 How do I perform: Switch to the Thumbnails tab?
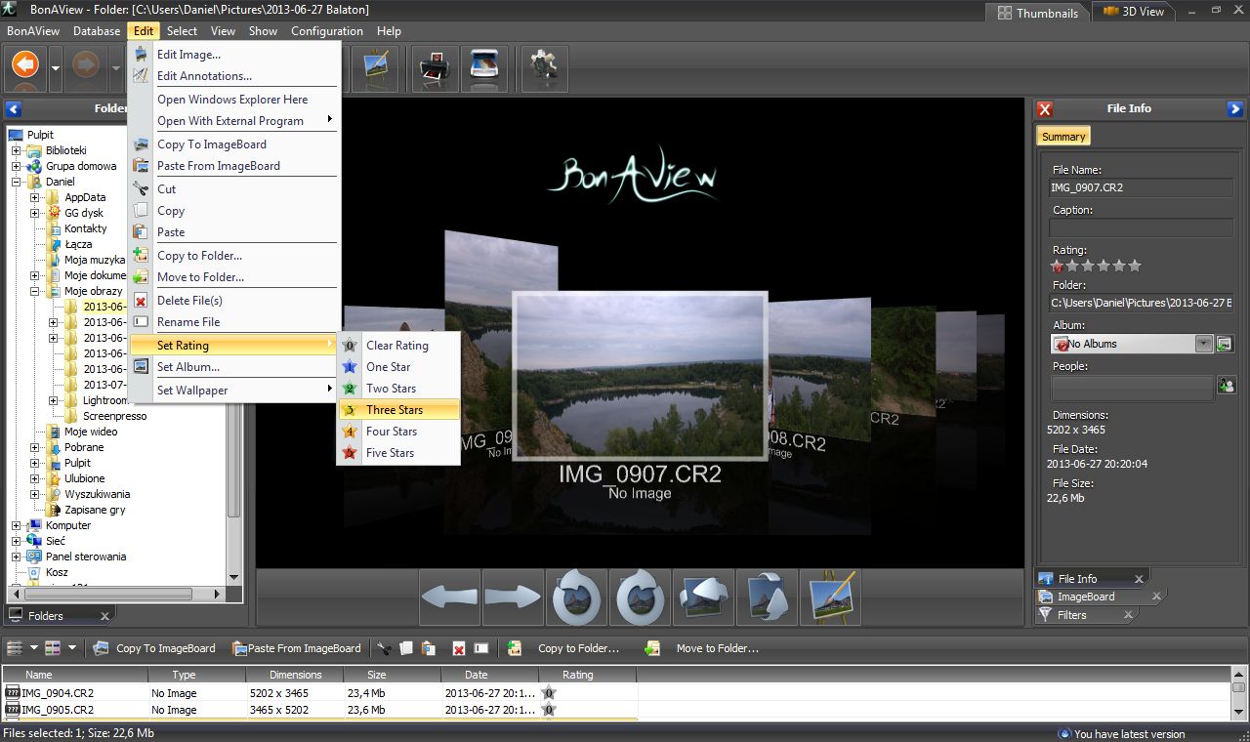1037,13
